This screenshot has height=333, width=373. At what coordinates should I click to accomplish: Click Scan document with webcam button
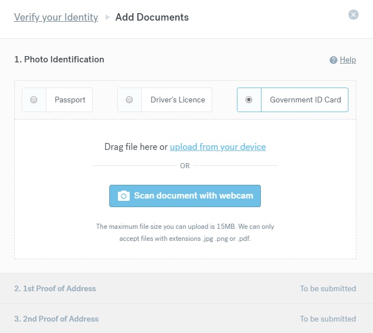click(185, 196)
